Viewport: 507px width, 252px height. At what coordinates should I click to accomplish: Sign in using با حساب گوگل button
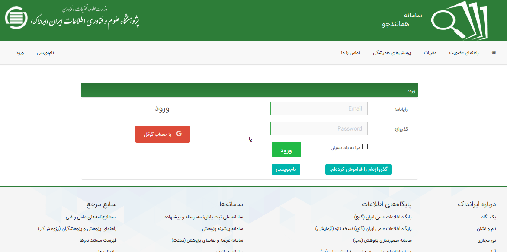163,134
